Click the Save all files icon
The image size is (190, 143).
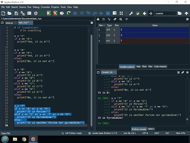click(23, 13)
